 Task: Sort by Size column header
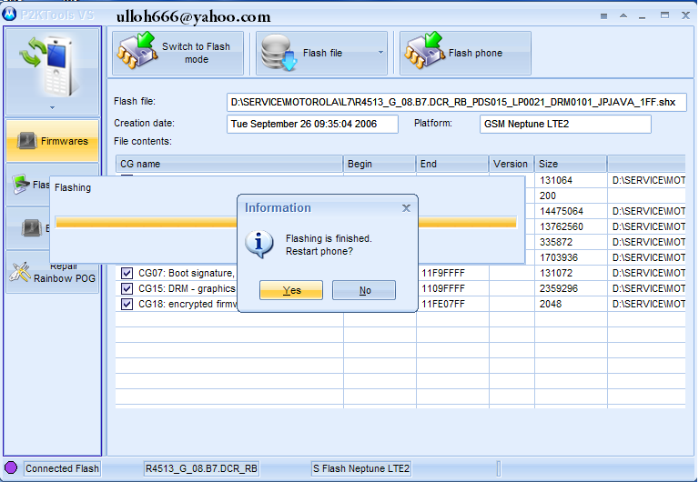point(571,164)
